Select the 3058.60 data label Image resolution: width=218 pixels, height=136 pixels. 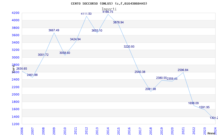[x=65, y=53]
